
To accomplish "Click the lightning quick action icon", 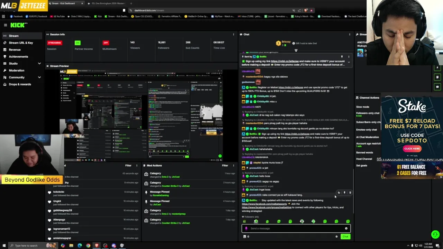I will tap(437, 68).
